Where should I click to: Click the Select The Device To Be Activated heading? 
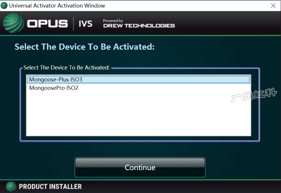tap(85, 47)
